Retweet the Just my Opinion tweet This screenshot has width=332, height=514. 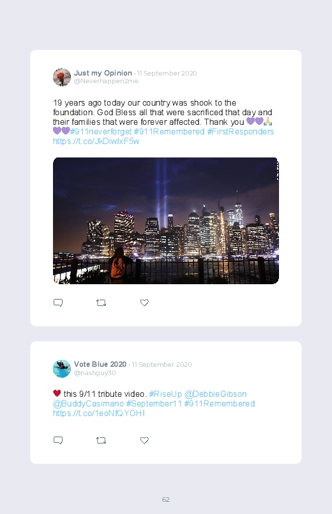click(x=101, y=303)
